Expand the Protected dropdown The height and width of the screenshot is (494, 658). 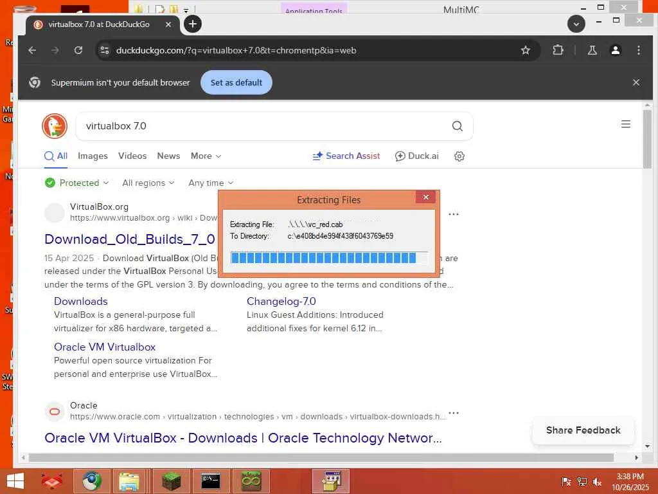click(x=77, y=183)
